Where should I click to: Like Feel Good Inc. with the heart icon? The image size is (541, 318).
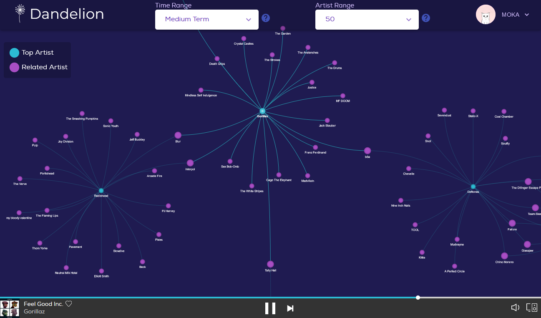click(69, 304)
